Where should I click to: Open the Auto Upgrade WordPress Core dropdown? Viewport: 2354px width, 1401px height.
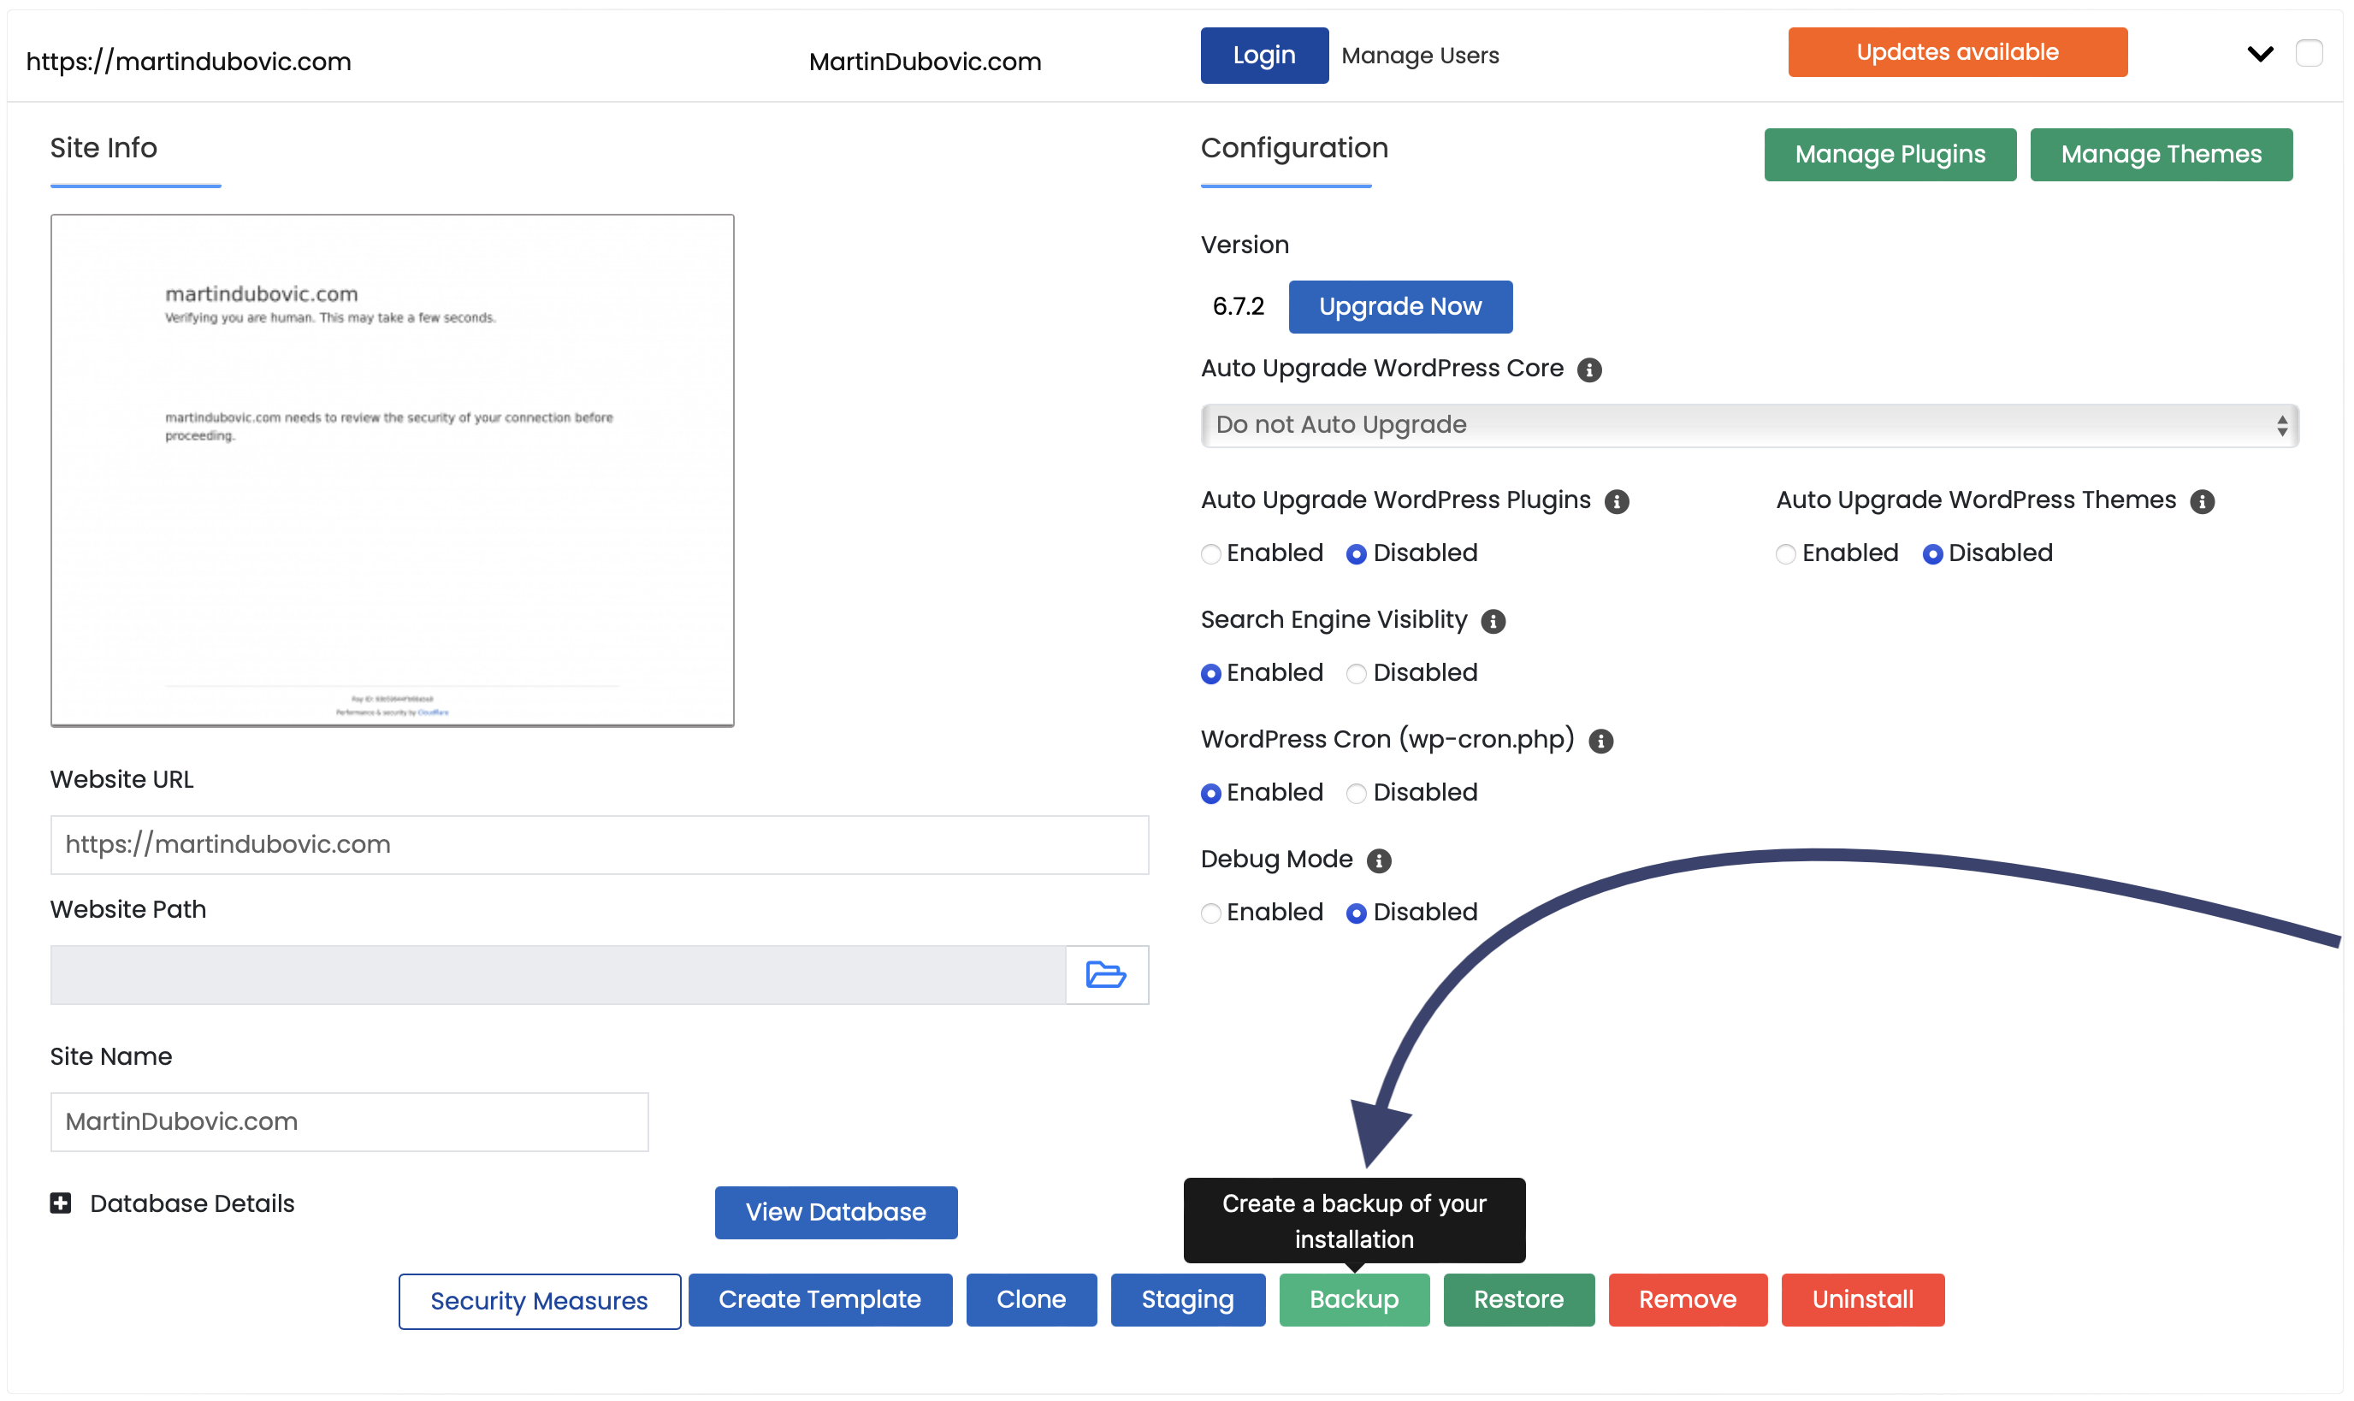click(1749, 426)
